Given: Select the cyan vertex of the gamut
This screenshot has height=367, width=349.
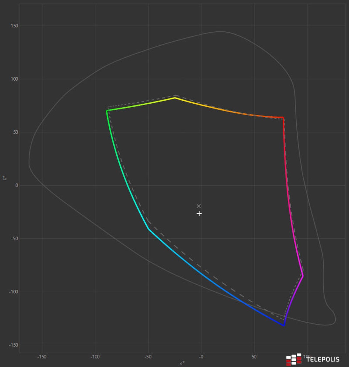Looking at the screenshot, I should pos(149,229).
